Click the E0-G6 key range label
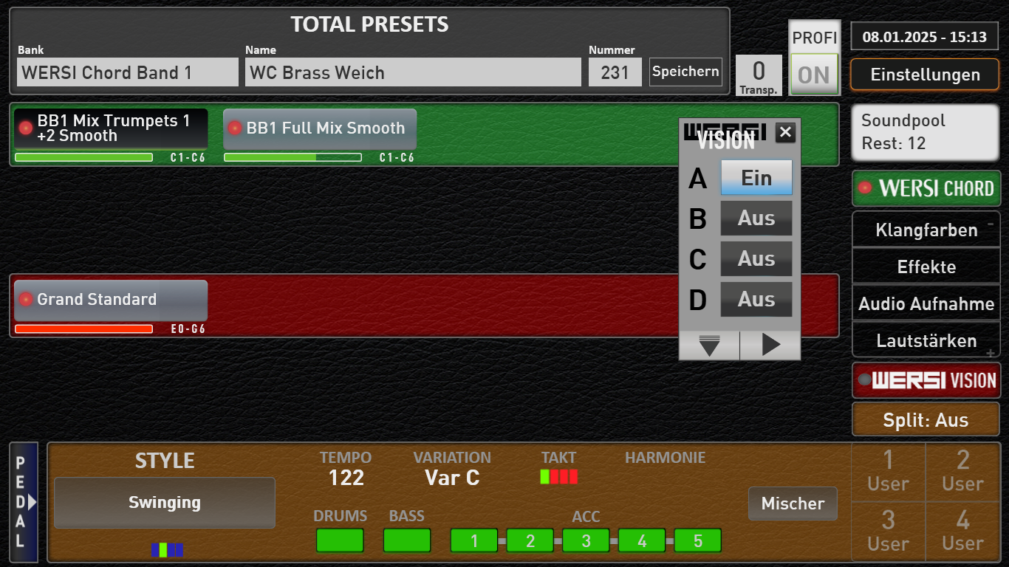 (x=188, y=329)
